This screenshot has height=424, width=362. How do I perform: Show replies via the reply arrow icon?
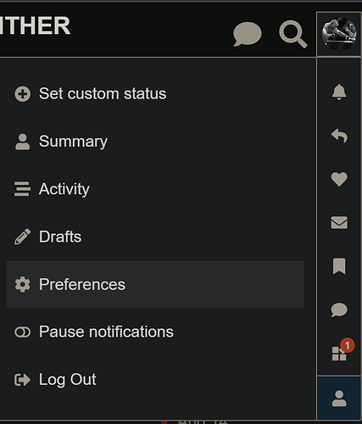point(339,136)
